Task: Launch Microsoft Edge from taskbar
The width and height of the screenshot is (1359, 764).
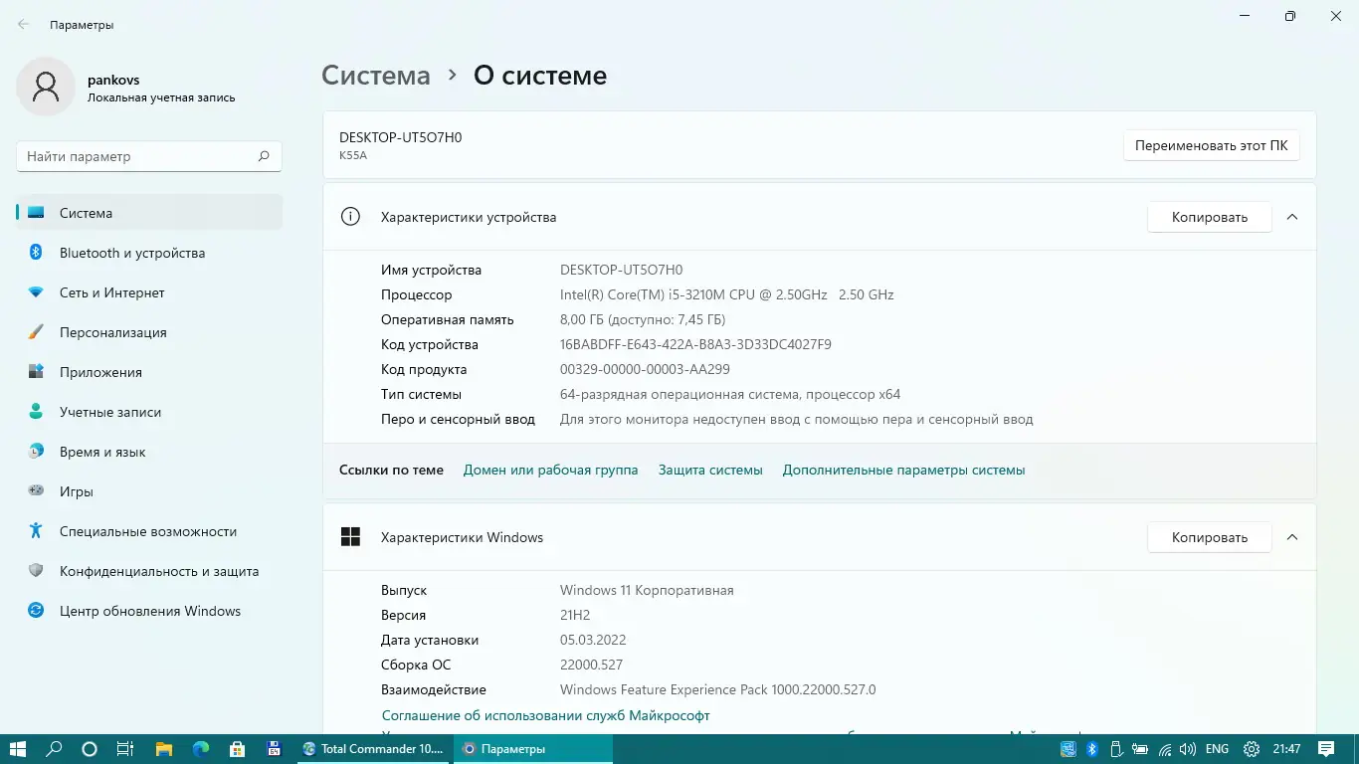Action: tap(200, 748)
